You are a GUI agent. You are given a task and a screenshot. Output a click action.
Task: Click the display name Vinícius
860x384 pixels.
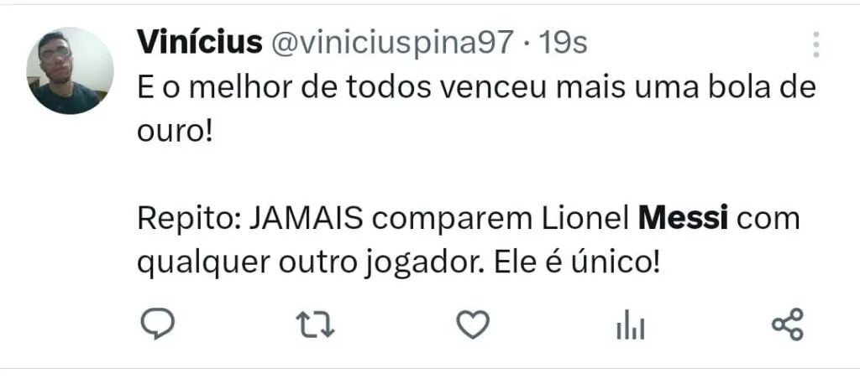click(197, 42)
